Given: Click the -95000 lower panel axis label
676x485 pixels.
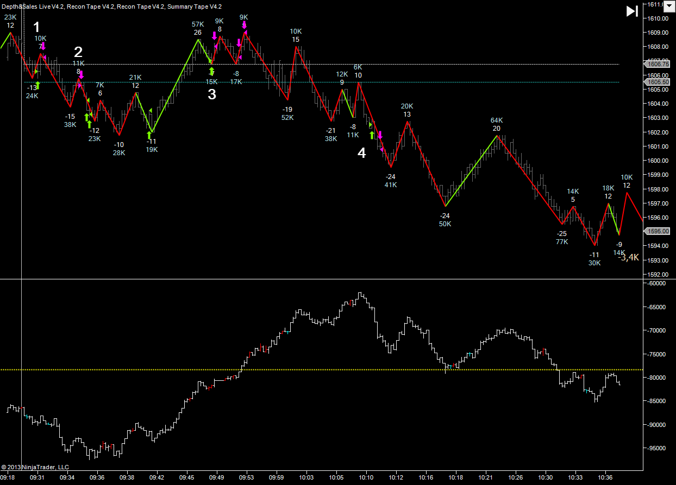Looking at the screenshot, I should coord(656,448).
